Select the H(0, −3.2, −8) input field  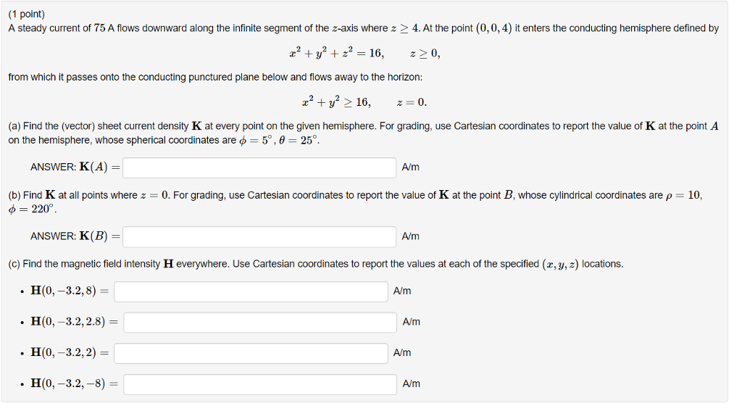click(x=260, y=384)
